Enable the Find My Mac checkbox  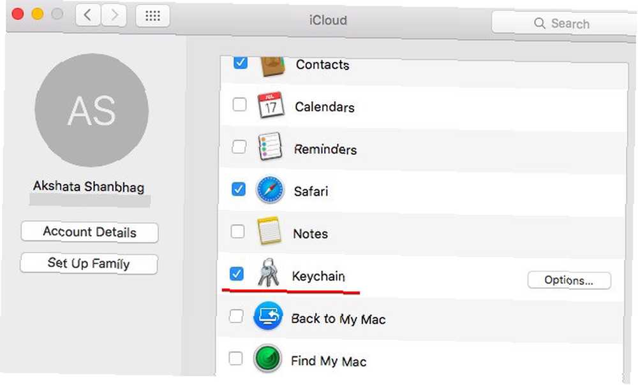[235, 358]
